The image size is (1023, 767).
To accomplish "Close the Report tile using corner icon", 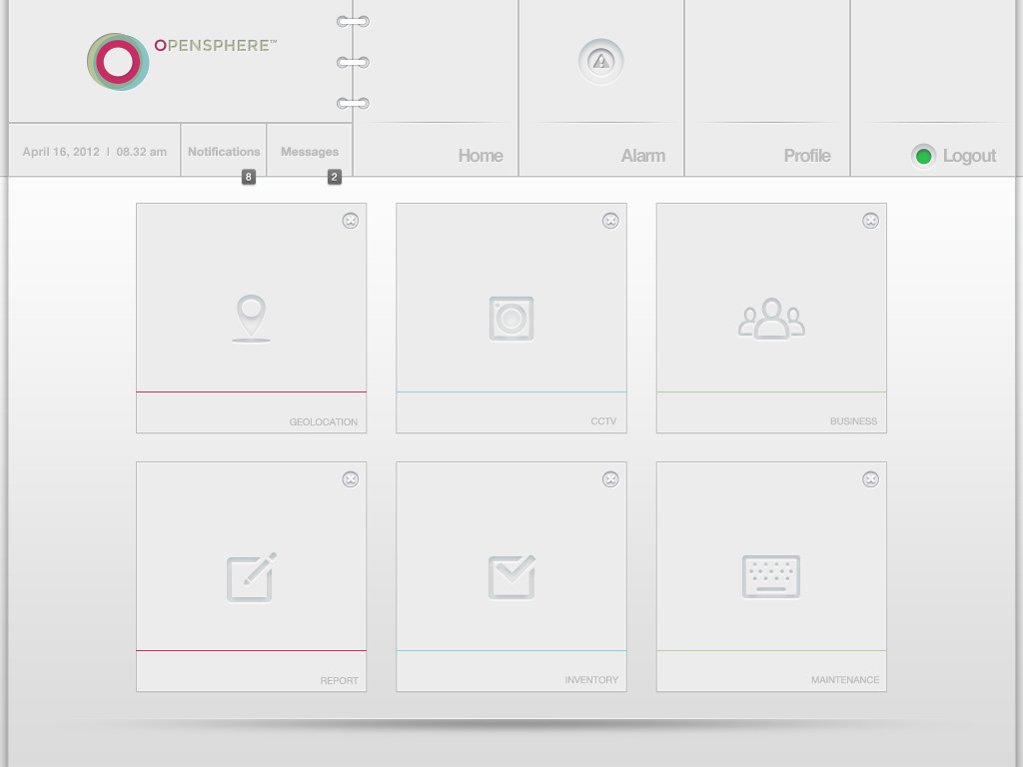I will [351, 479].
